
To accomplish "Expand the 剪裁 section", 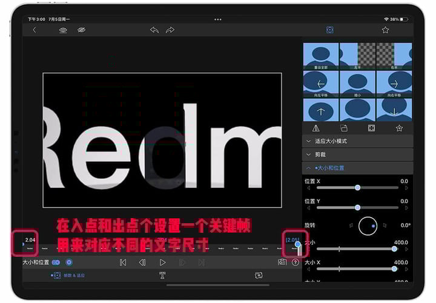I will tap(358, 155).
